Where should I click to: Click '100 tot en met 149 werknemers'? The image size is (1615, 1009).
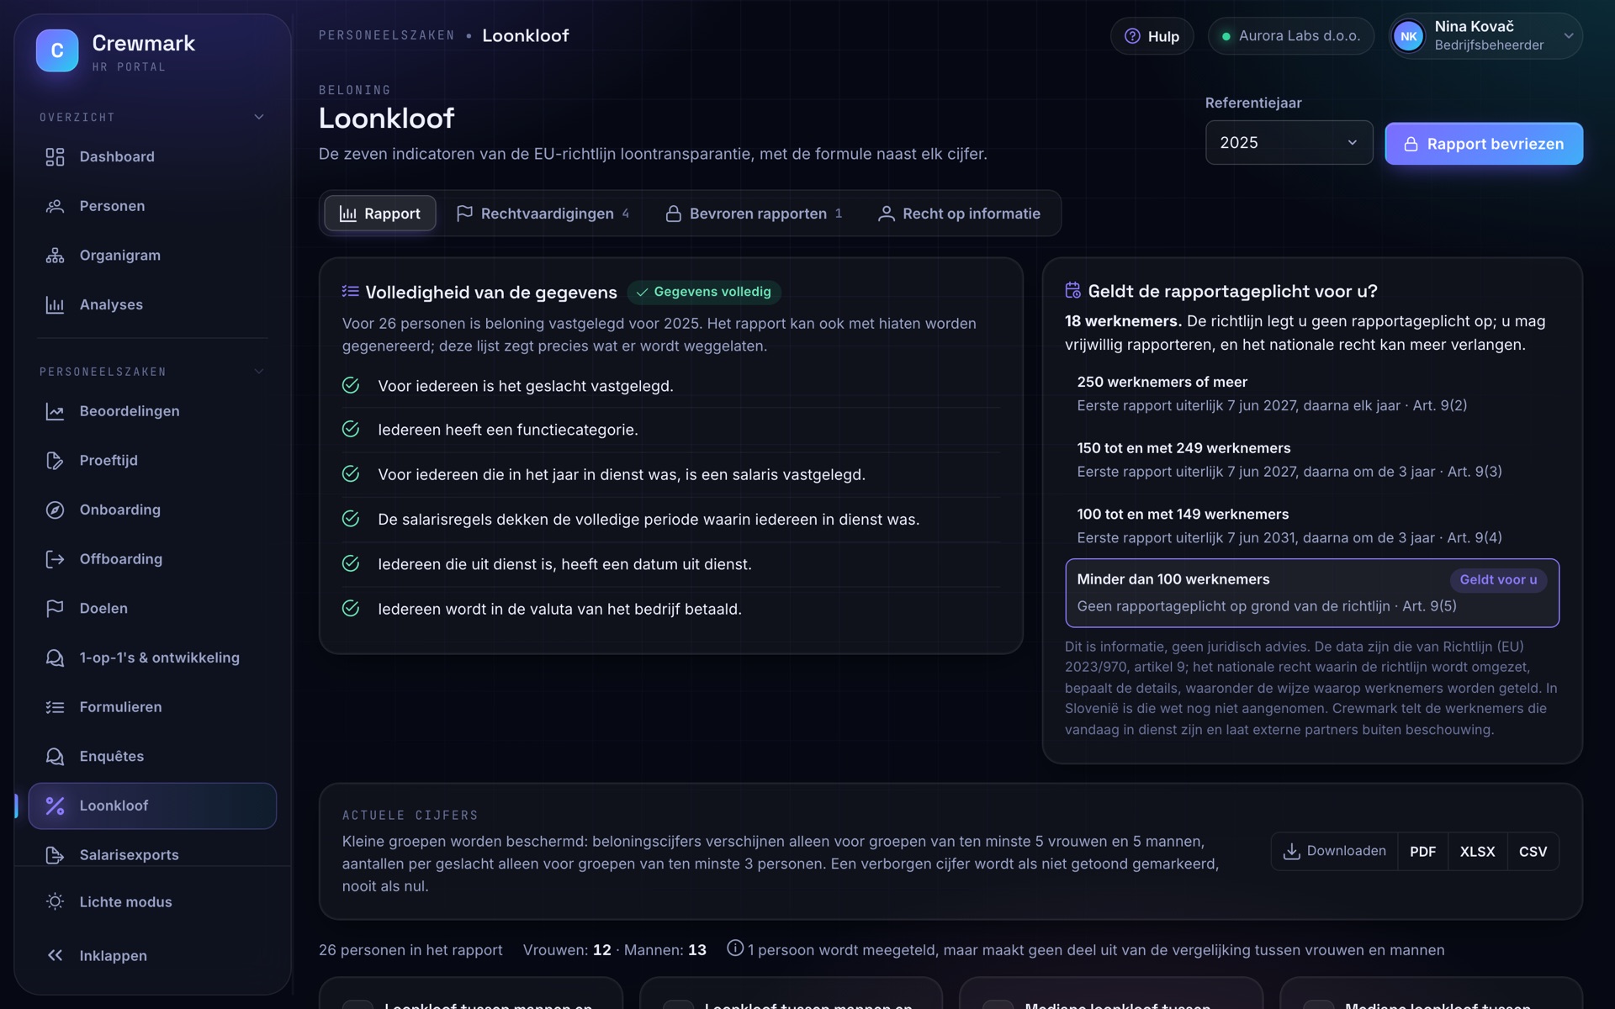[x=1312, y=526]
